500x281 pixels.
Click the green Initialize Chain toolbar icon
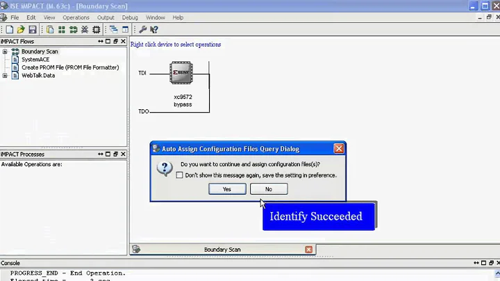point(74,30)
